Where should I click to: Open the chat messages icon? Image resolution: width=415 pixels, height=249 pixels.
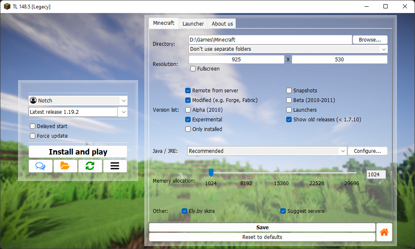click(x=40, y=166)
